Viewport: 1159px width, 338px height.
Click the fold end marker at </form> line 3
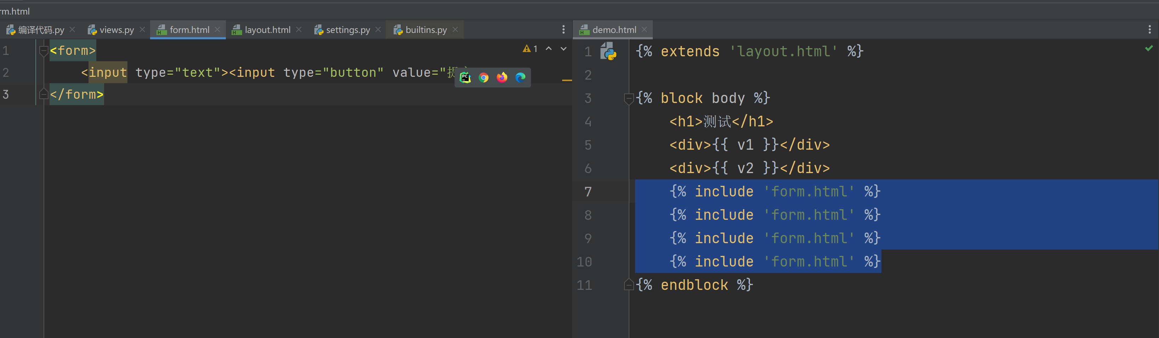[x=44, y=94]
